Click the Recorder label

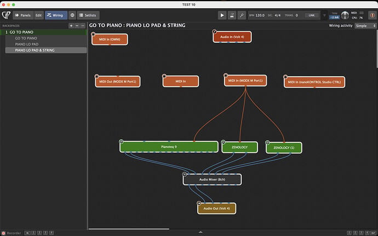coord(14,233)
